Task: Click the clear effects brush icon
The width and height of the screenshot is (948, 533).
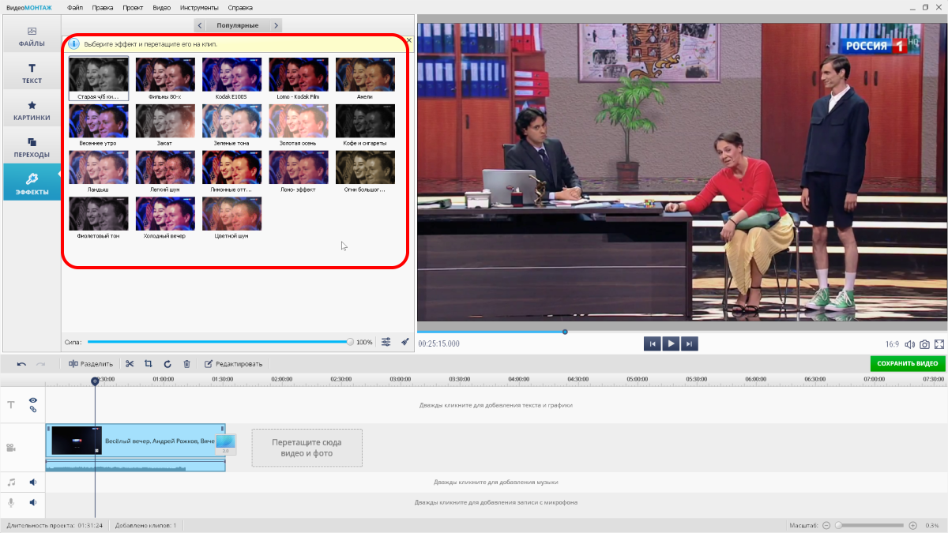Action: 405,342
